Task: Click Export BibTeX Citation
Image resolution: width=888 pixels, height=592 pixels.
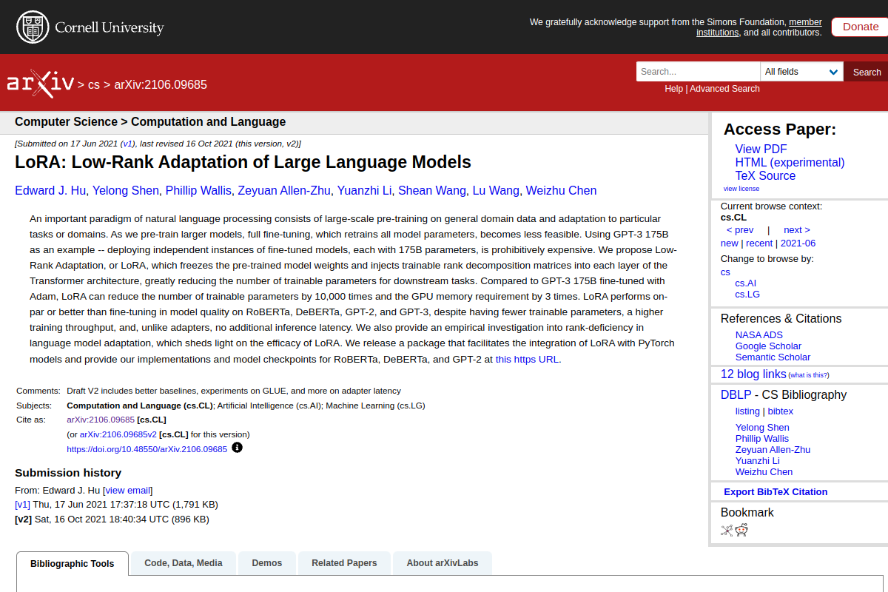Action: (776, 491)
